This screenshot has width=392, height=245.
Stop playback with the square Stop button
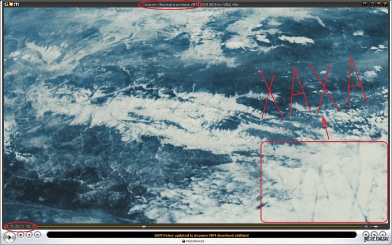(x=21, y=235)
